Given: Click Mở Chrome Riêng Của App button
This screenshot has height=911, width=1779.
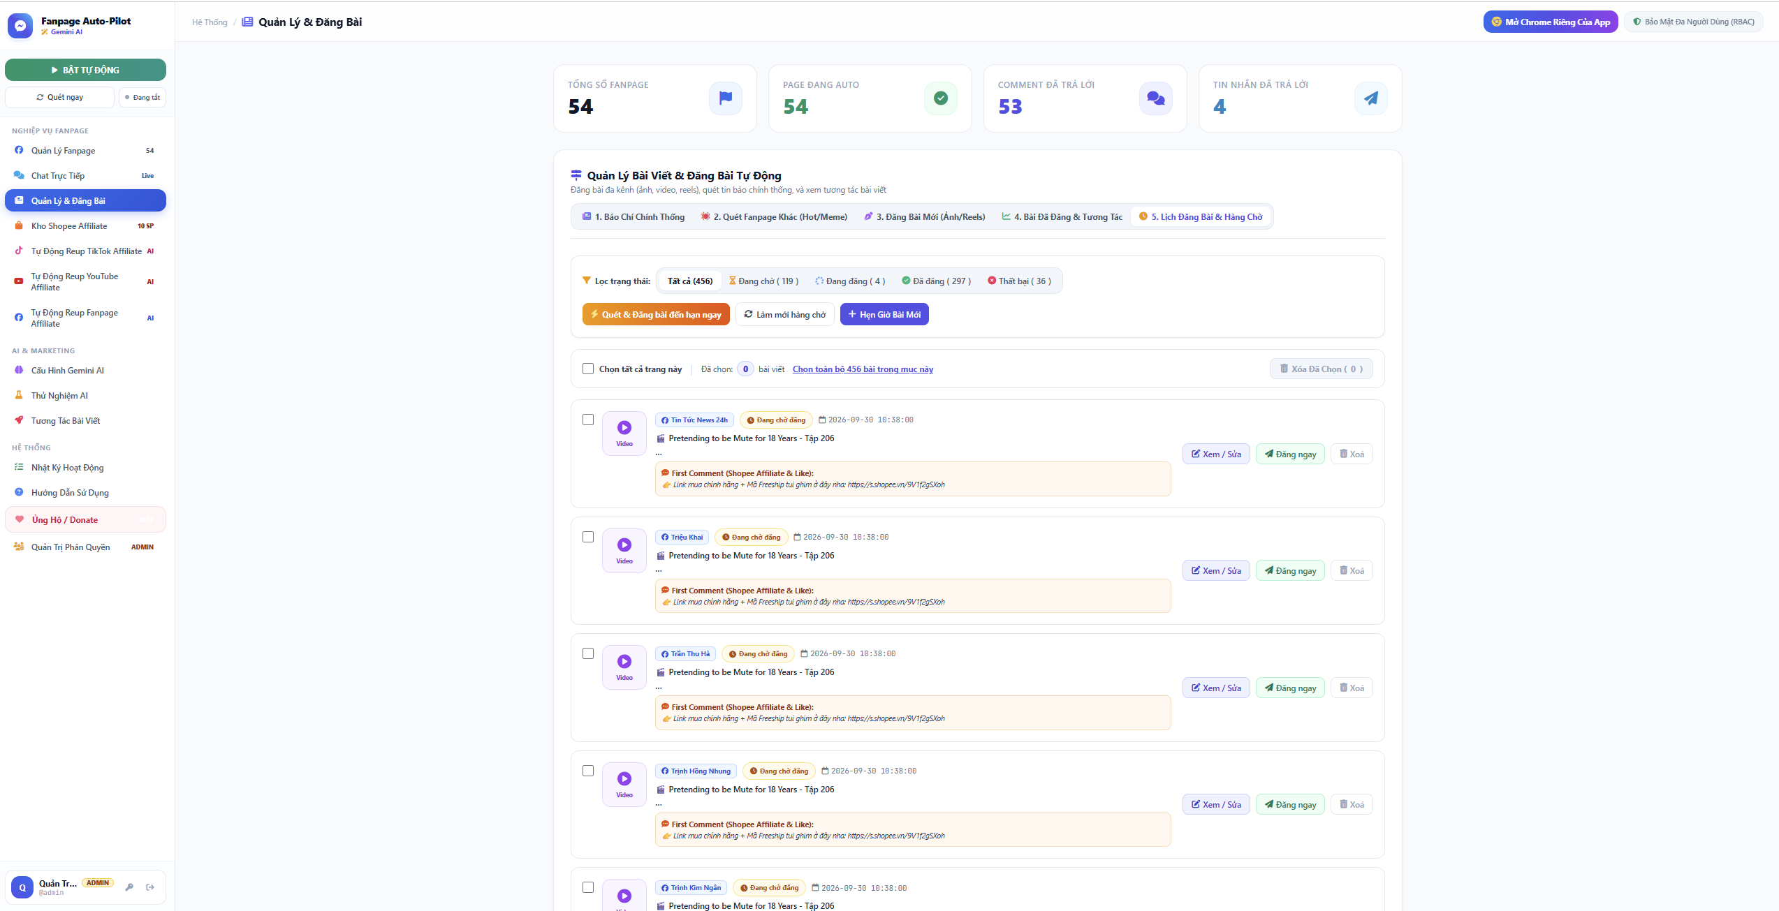Looking at the screenshot, I should pos(1551,22).
